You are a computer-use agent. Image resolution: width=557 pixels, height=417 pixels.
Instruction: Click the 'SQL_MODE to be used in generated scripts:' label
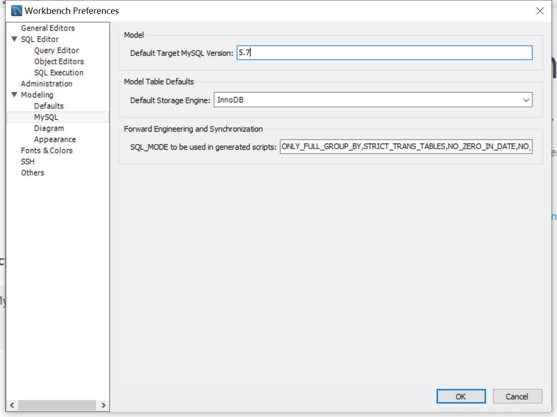[x=203, y=147]
